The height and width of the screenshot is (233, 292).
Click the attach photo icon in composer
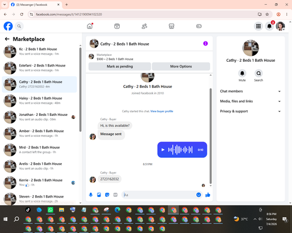click(x=99, y=195)
